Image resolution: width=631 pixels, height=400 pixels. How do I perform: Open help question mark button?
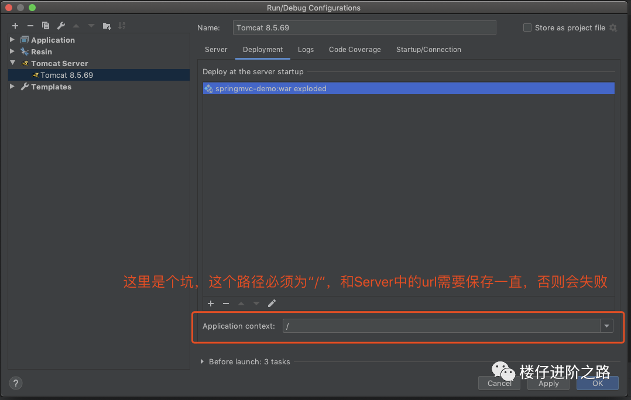coord(16,383)
